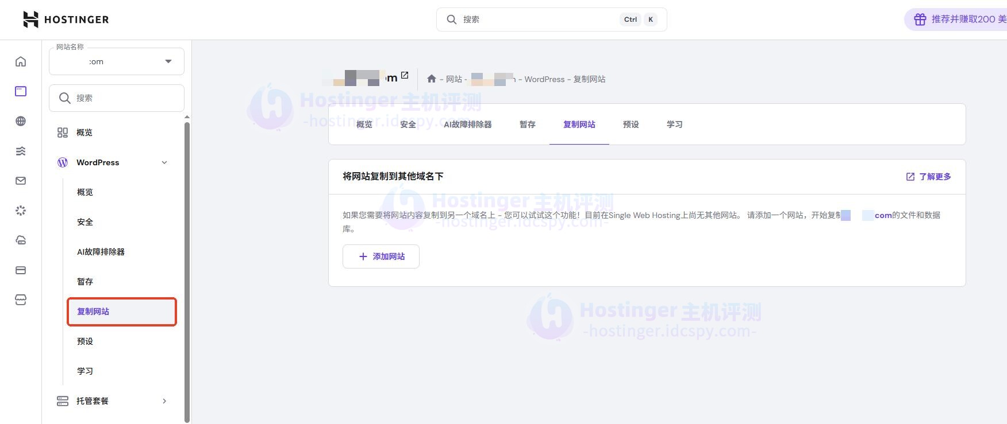Open Domains globe icon in left rail
The height and width of the screenshot is (424, 1007).
(21, 121)
